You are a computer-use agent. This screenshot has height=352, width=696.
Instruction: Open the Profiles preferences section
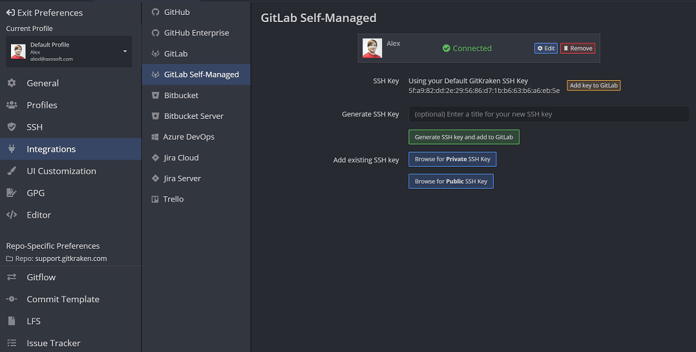point(42,105)
